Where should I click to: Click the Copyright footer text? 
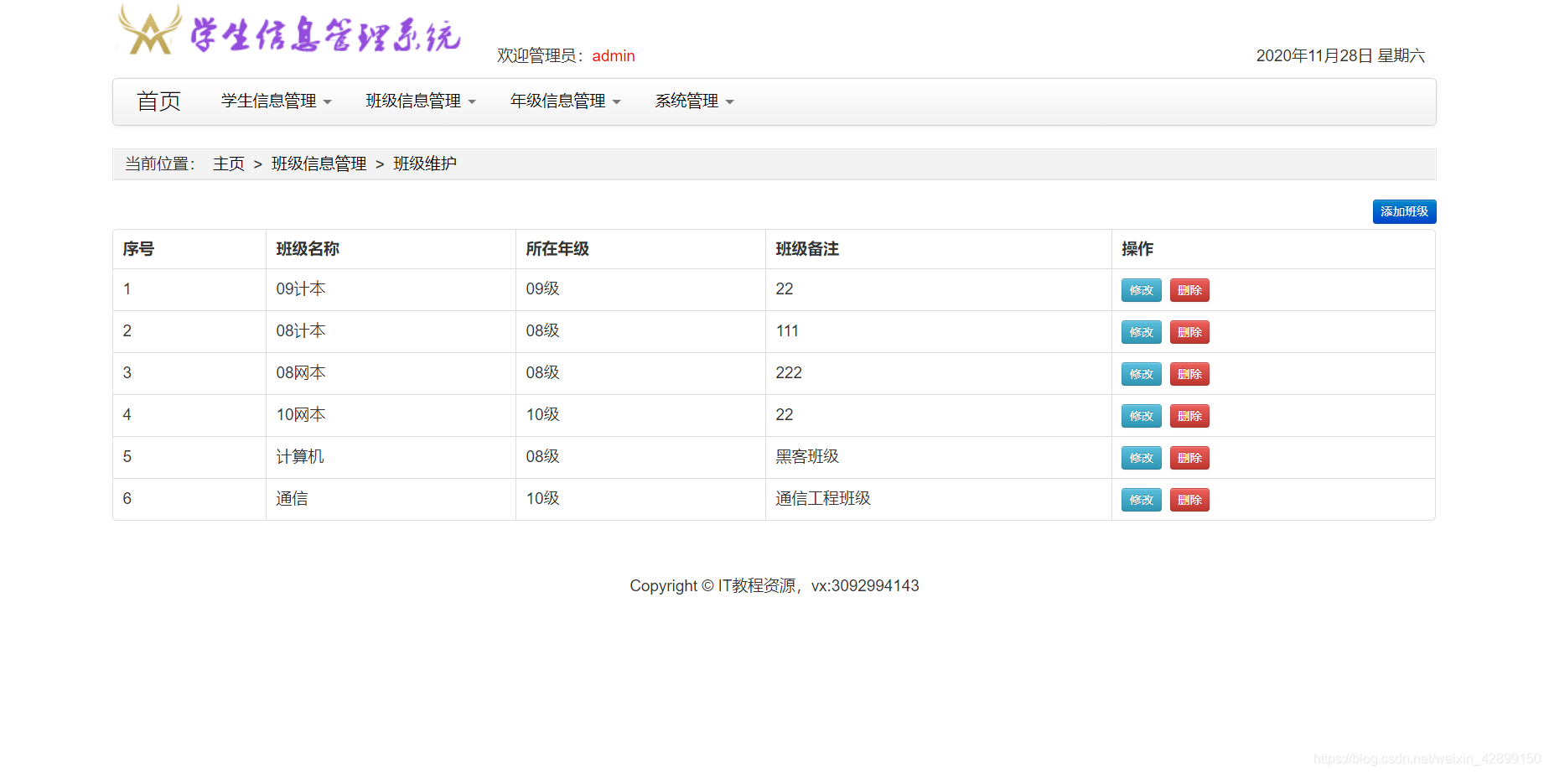774,585
